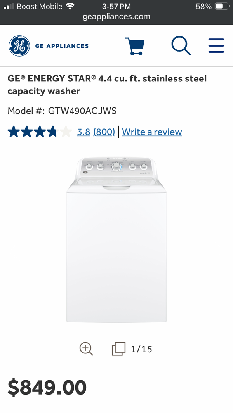Tap the geappliances.com address bar
The width and height of the screenshot is (233, 414).
coord(116,17)
